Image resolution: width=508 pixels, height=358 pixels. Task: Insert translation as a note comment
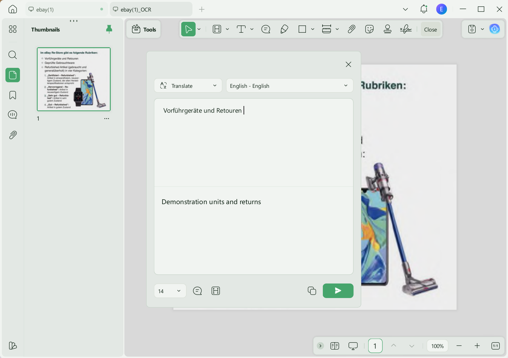tap(197, 291)
